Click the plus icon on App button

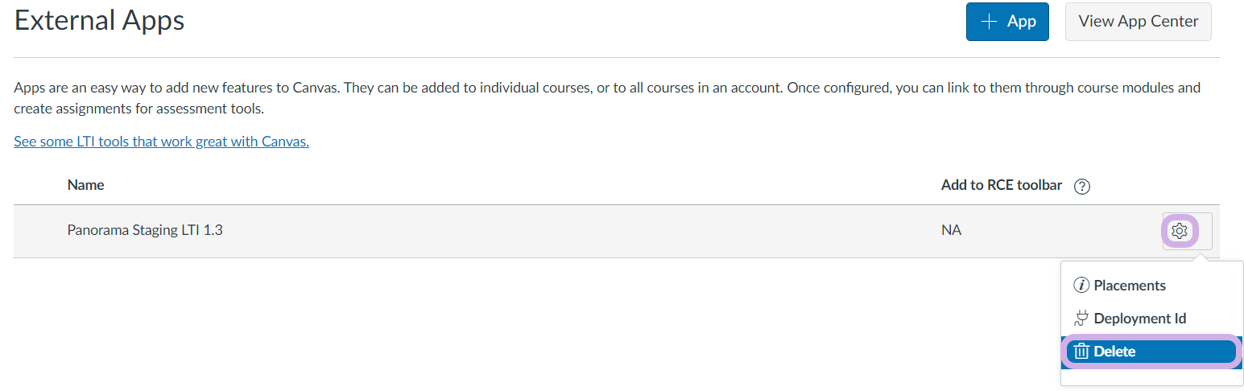(990, 22)
